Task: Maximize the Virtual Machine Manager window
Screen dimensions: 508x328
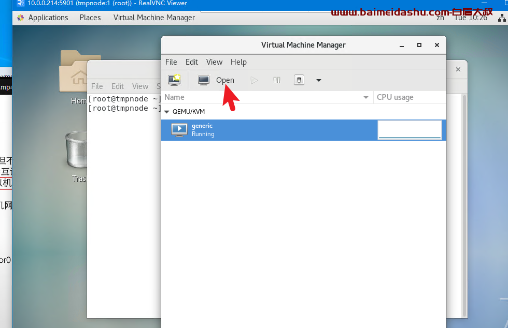Action: coord(419,45)
